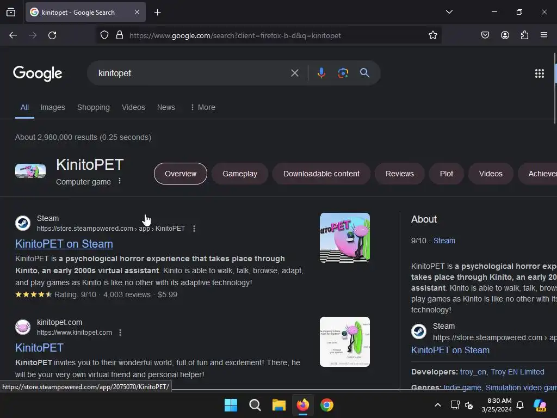The width and height of the screenshot is (557, 418).
Task: Select the Plot chip
Action: (x=447, y=174)
